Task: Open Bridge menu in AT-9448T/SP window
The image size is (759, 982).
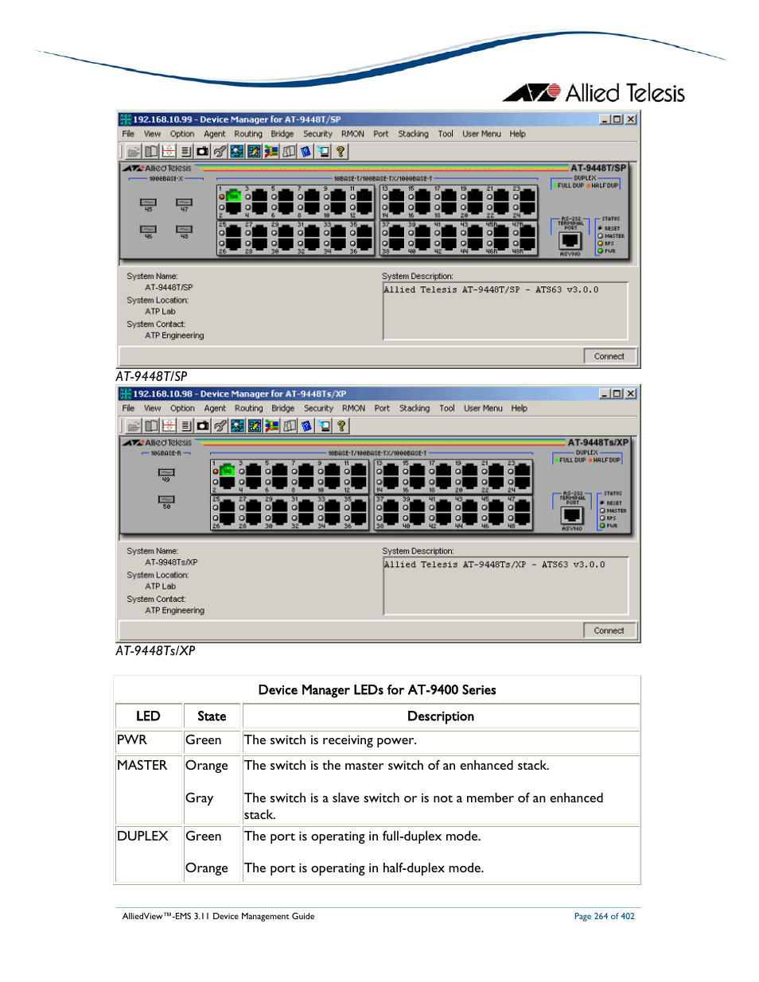Action: [x=282, y=134]
